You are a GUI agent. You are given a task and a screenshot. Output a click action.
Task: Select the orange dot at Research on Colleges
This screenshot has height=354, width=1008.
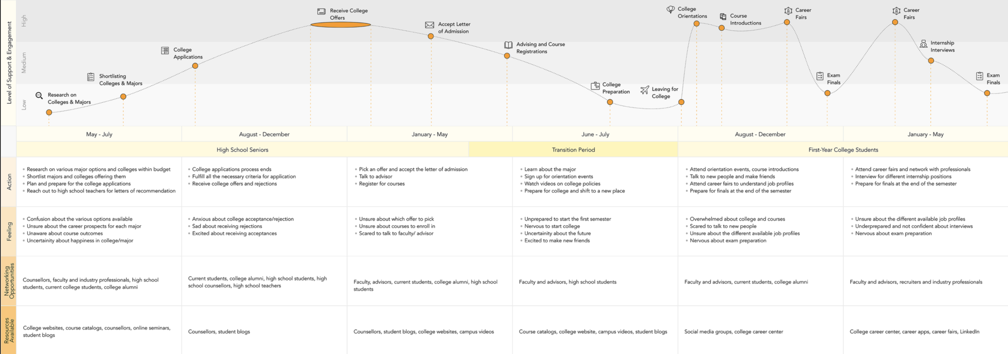click(49, 112)
